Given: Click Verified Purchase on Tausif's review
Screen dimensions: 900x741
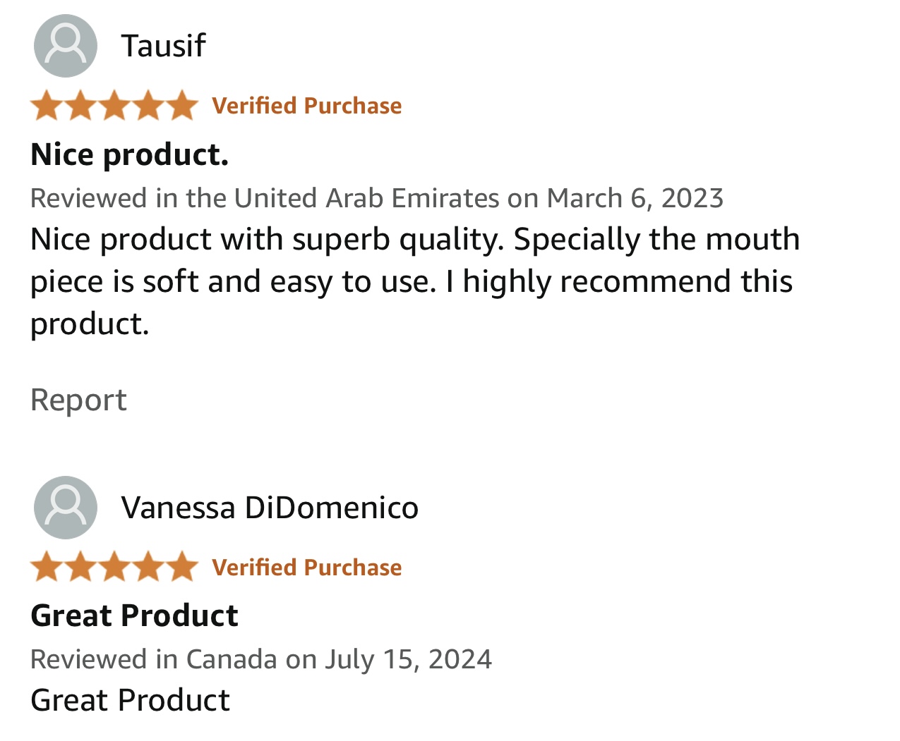Looking at the screenshot, I should point(306,106).
